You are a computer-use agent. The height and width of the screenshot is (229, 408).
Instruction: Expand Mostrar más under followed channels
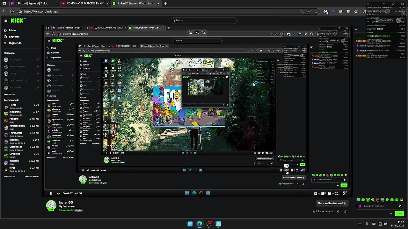[10, 94]
